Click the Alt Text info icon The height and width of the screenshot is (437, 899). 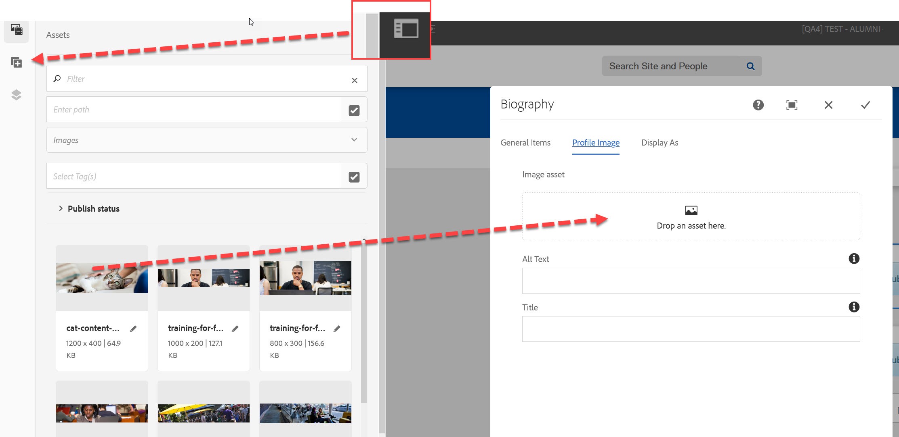854,258
